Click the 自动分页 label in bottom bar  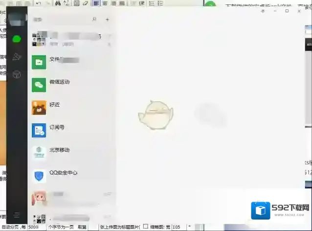(10, 227)
